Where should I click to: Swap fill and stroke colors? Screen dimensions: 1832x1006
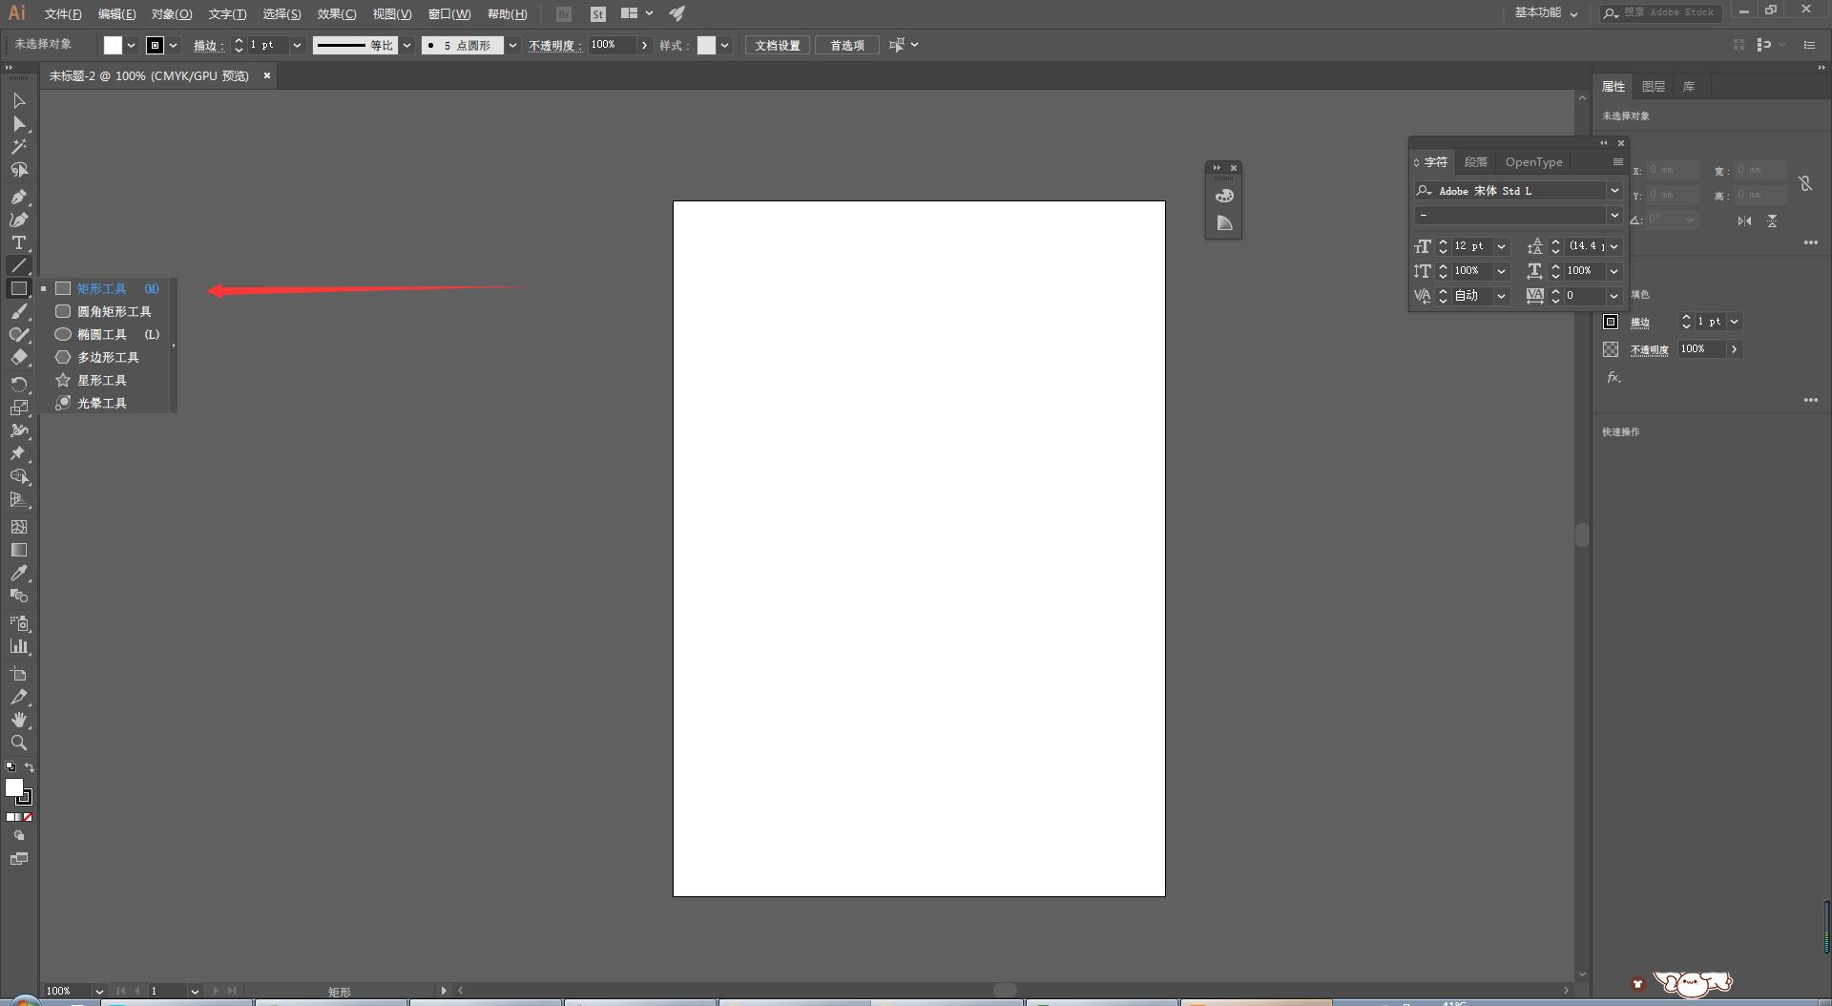coord(30,767)
